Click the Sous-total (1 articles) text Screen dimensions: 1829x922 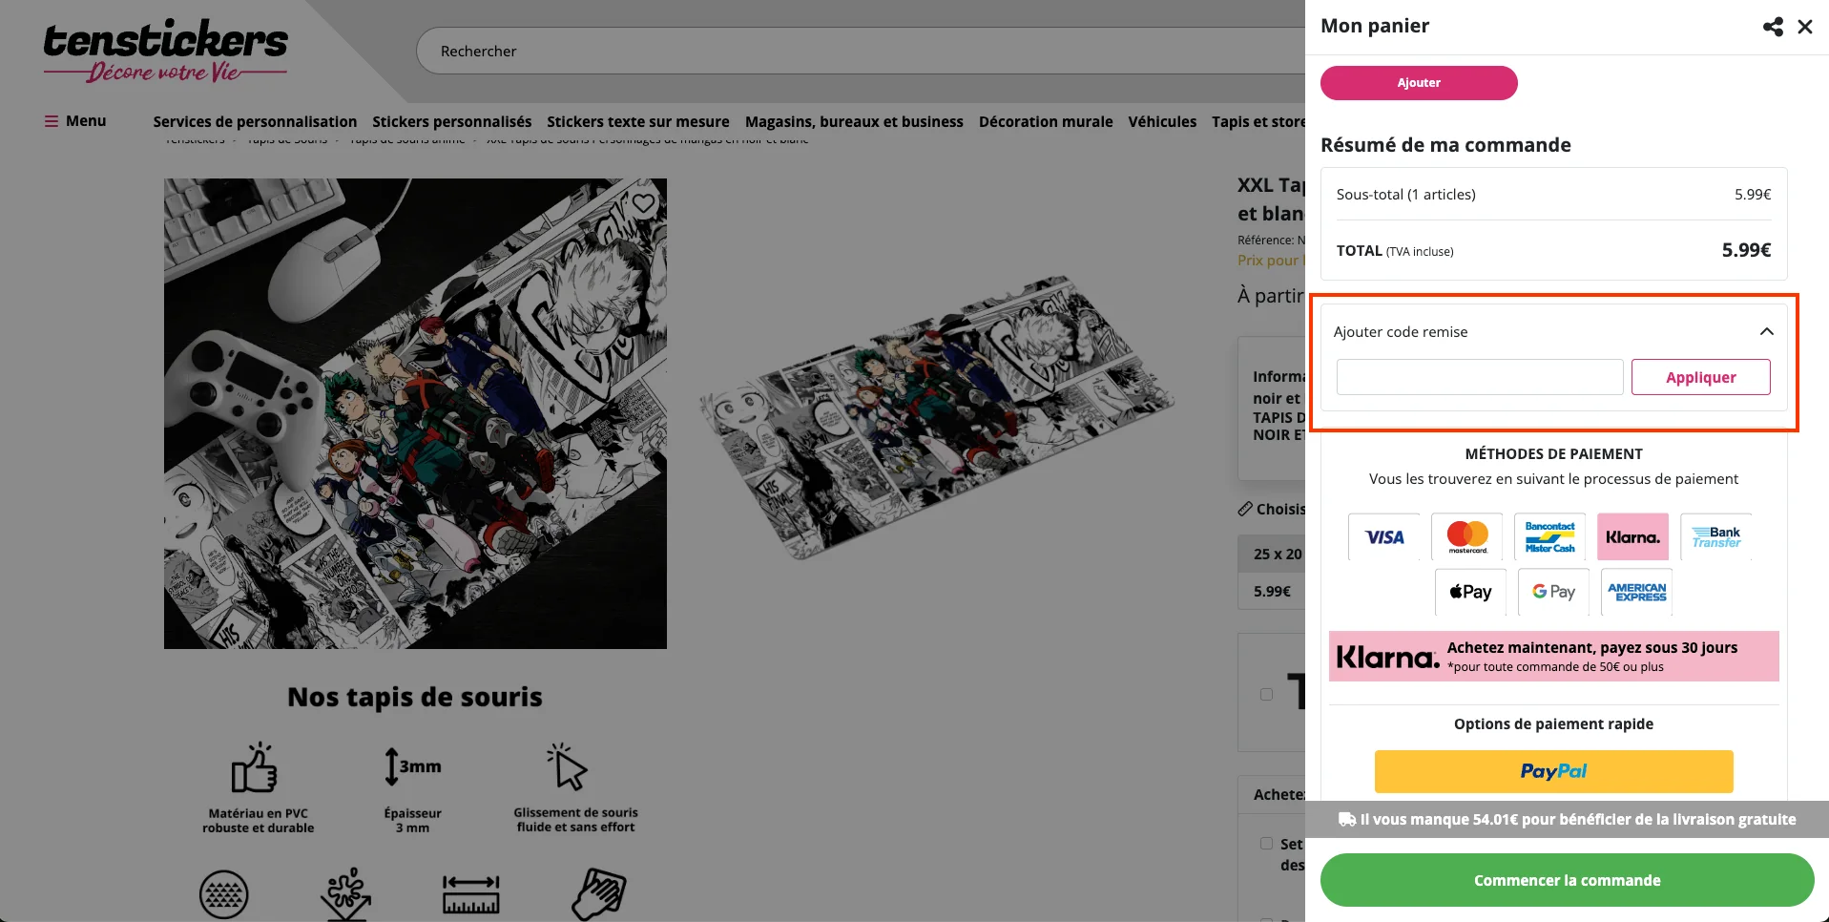point(1406,195)
